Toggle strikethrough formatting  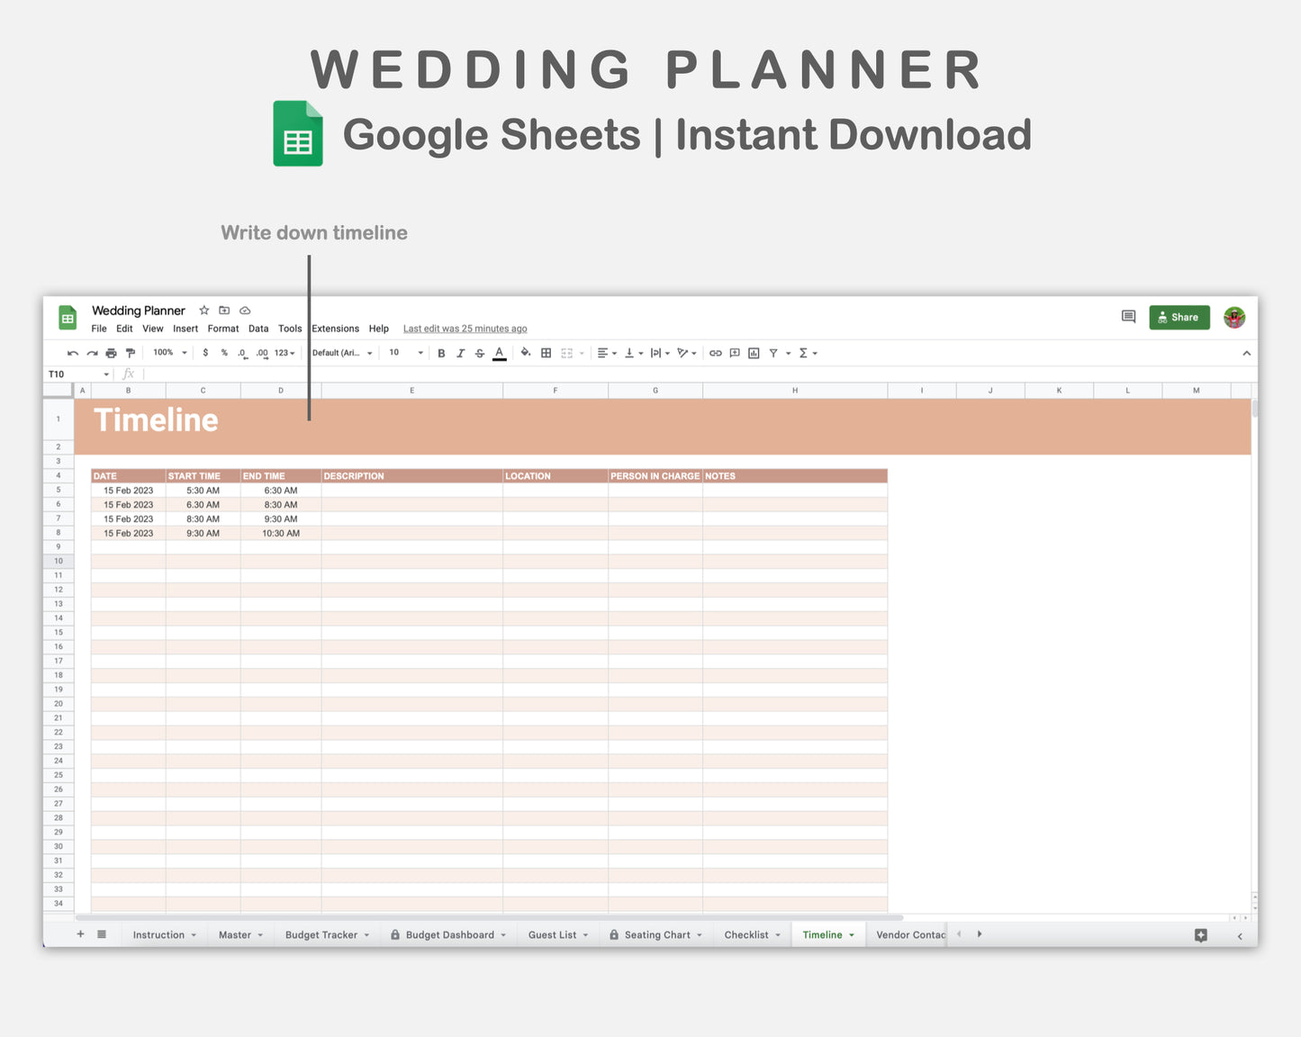(x=479, y=352)
